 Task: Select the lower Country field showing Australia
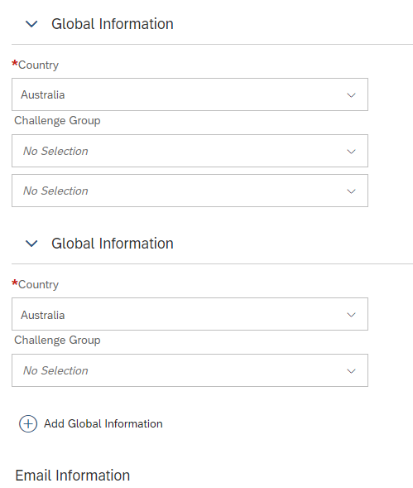pyautogui.click(x=190, y=314)
